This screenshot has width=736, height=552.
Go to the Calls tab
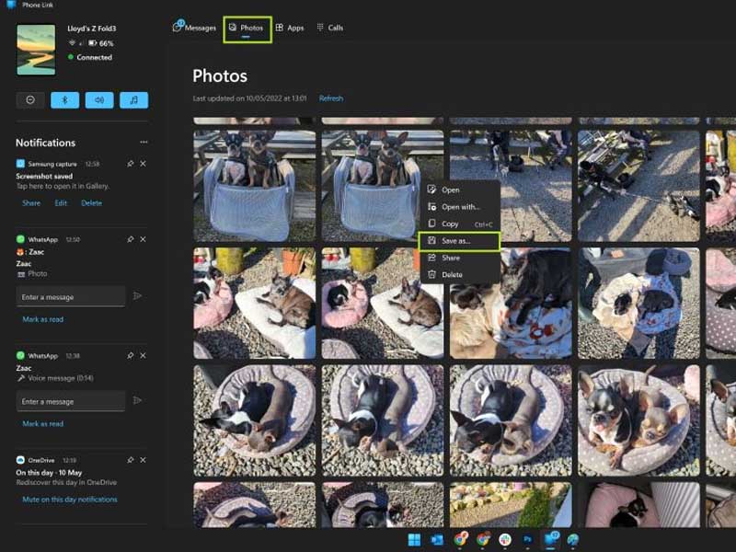coord(330,28)
